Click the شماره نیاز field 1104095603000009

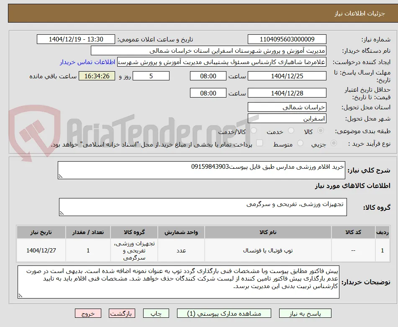pos(287,39)
